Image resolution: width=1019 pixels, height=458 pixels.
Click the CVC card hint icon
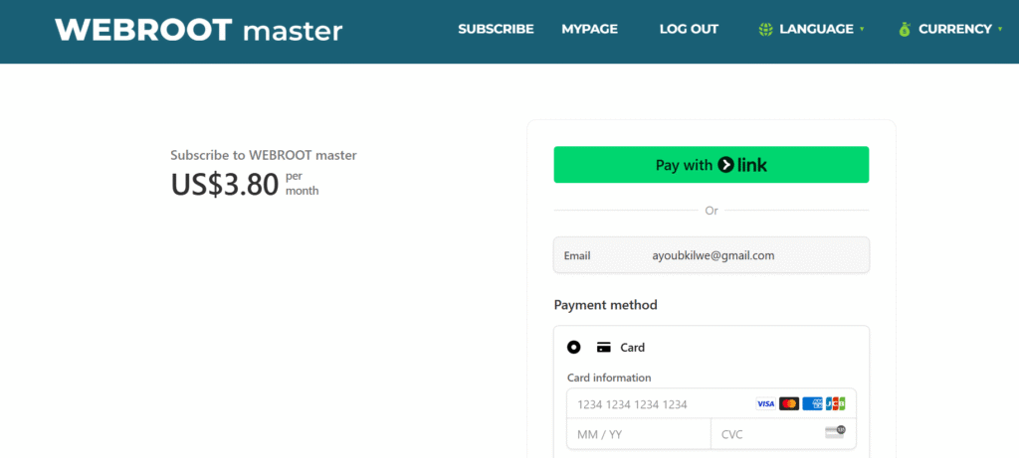(x=835, y=432)
